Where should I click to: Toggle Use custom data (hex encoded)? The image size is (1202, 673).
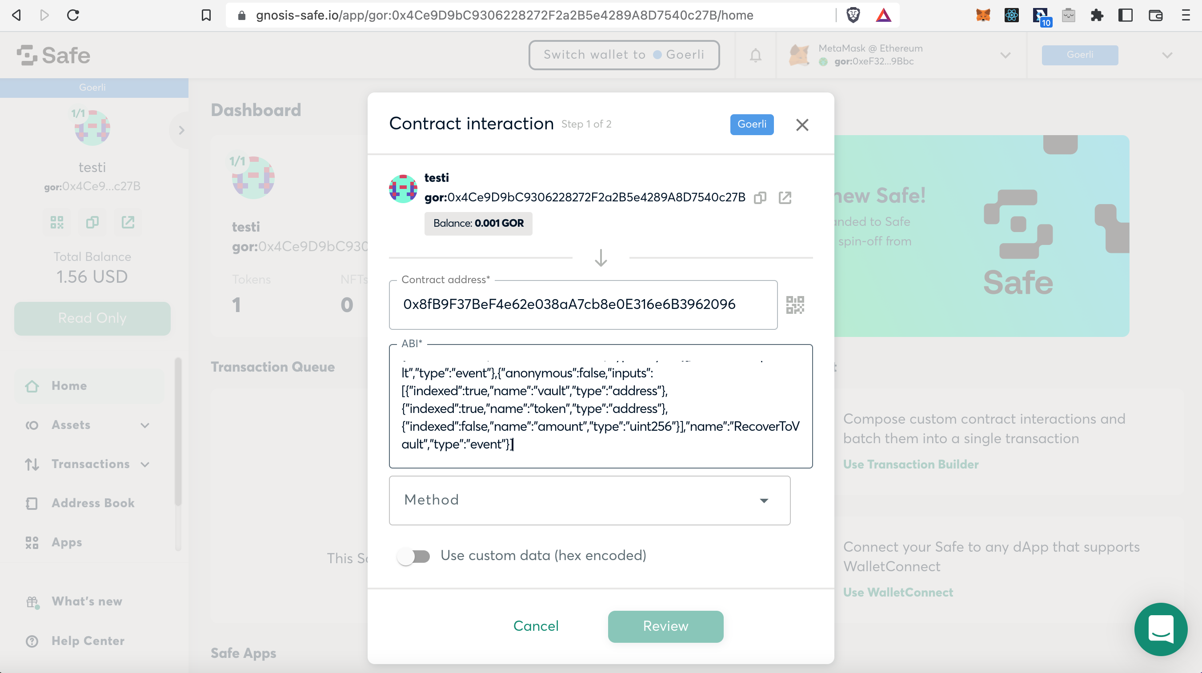[413, 556]
